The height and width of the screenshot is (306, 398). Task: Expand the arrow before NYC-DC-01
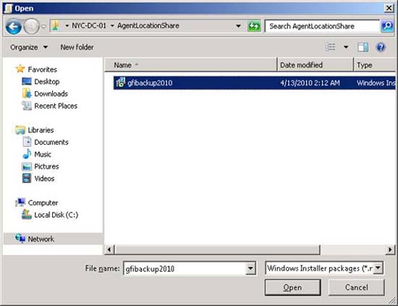tap(67, 26)
